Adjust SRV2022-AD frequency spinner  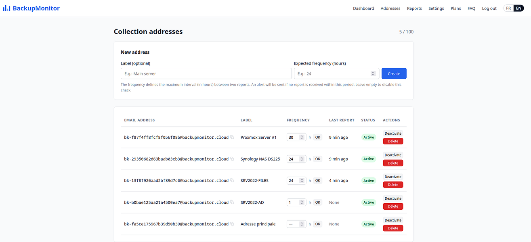click(x=302, y=202)
